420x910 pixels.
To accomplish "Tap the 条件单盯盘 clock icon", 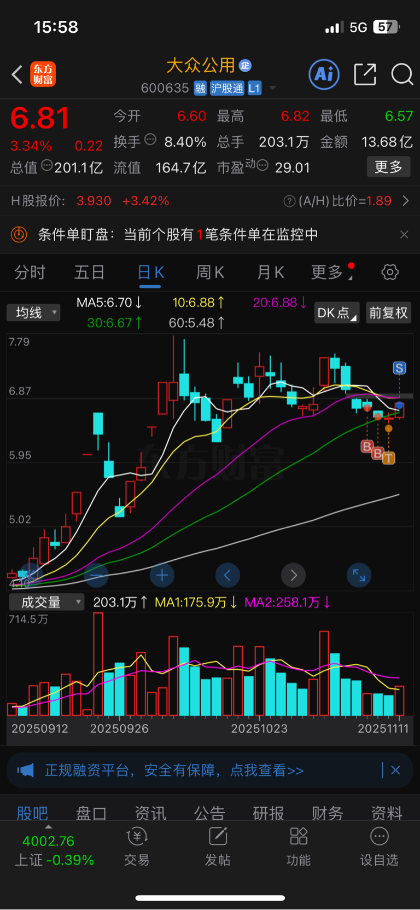I will pyautogui.click(x=19, y=235).
